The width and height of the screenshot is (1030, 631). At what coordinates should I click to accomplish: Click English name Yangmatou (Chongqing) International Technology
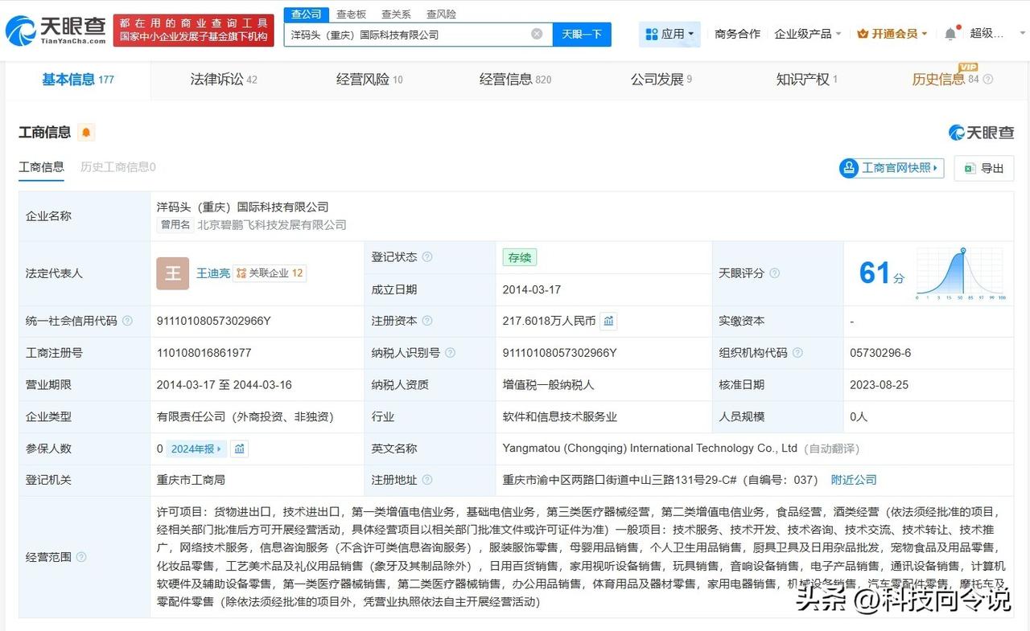coord(650,449)
